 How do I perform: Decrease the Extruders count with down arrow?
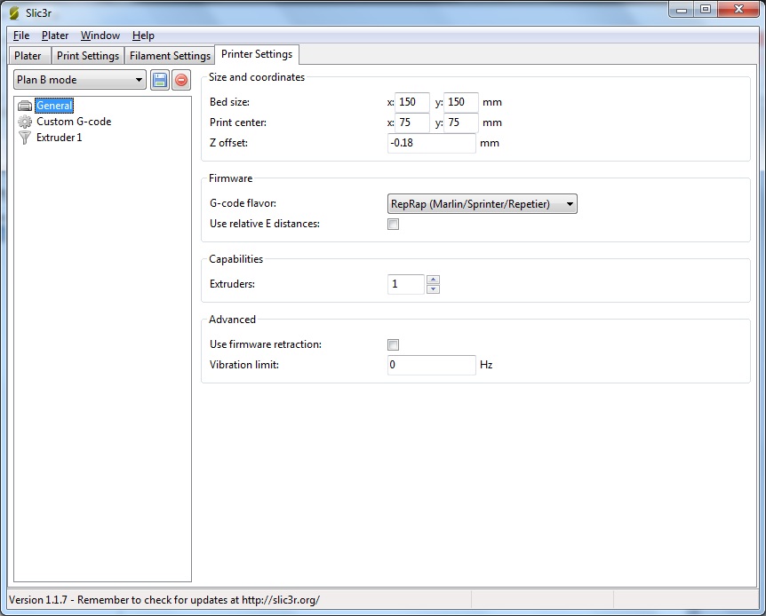[433, 289]
